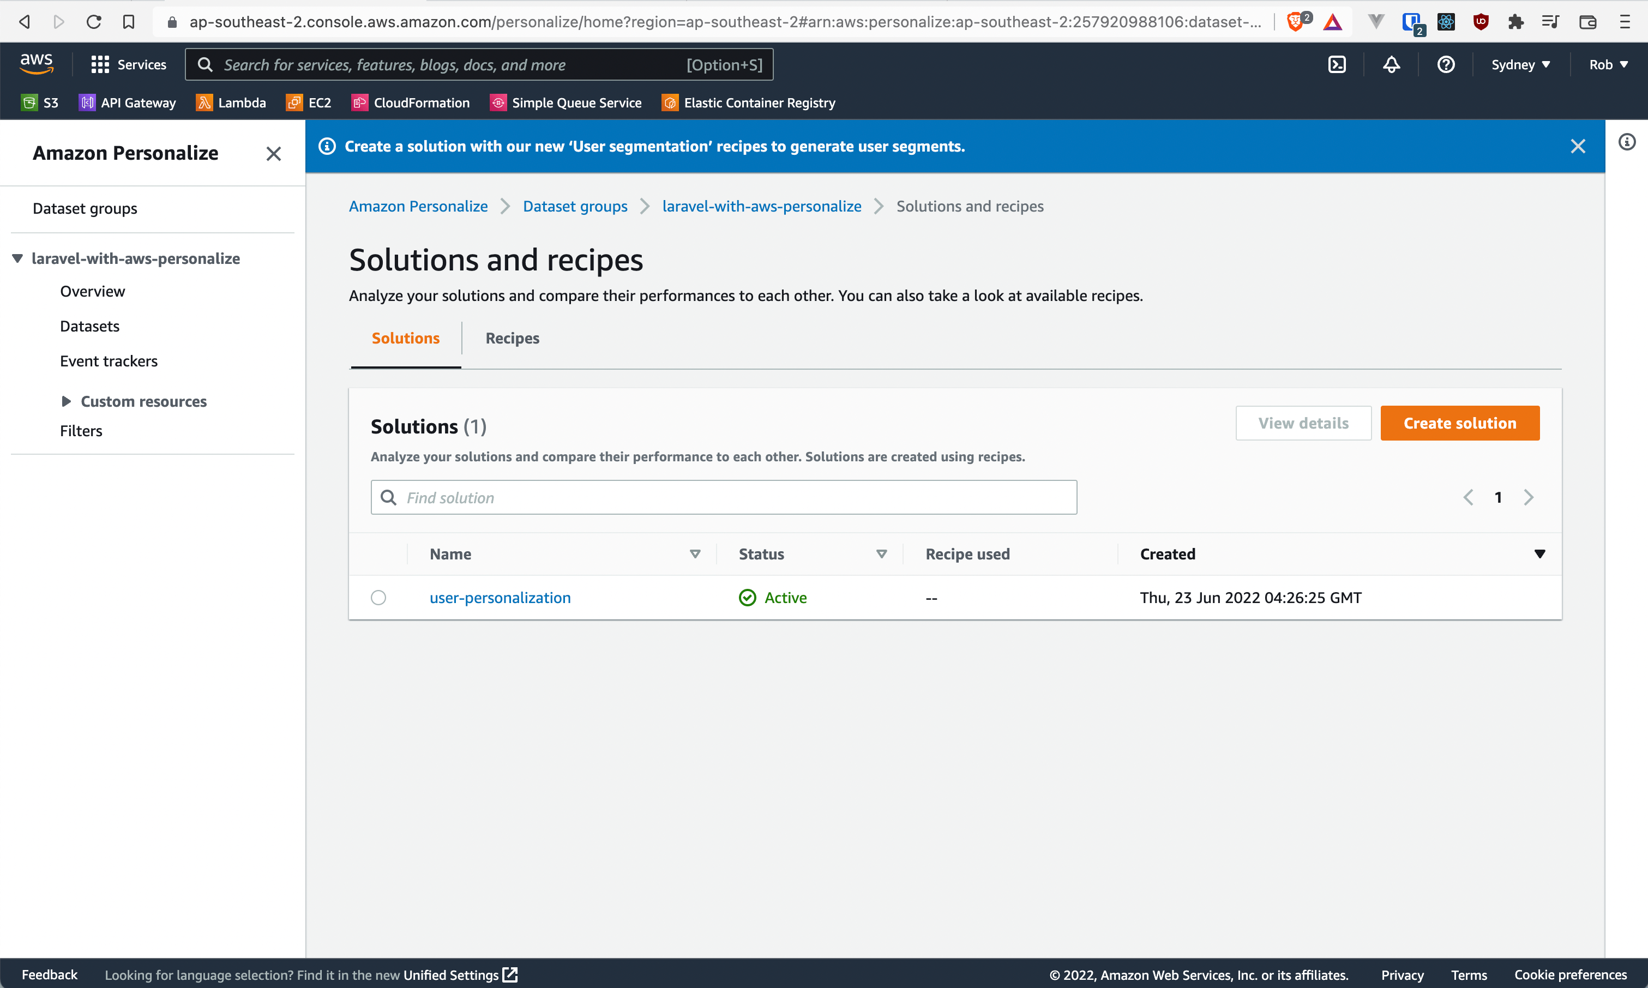Open the S3 service shortcut

[x=39, y=103]
